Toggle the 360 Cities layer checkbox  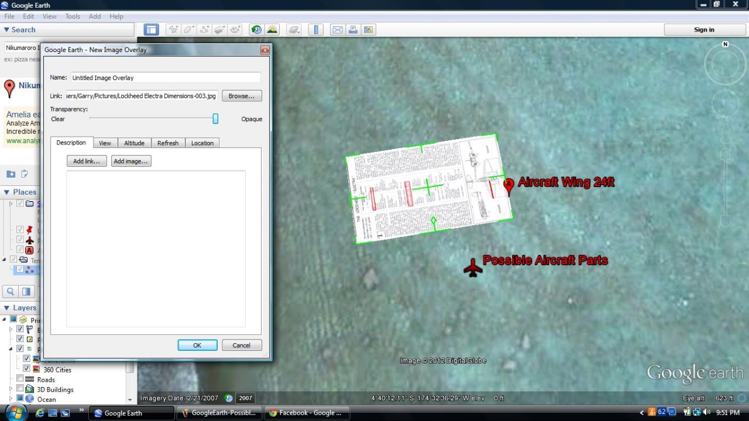pyautogui.click(x=26, y=369)
